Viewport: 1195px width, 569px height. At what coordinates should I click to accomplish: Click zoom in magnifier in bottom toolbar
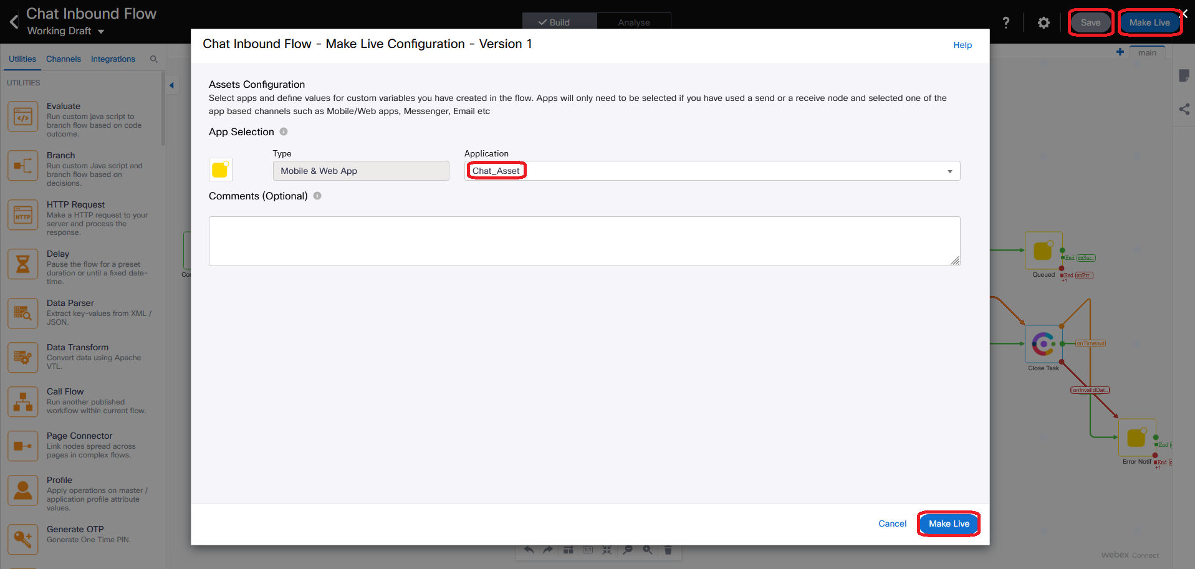[x=648, y=550]
